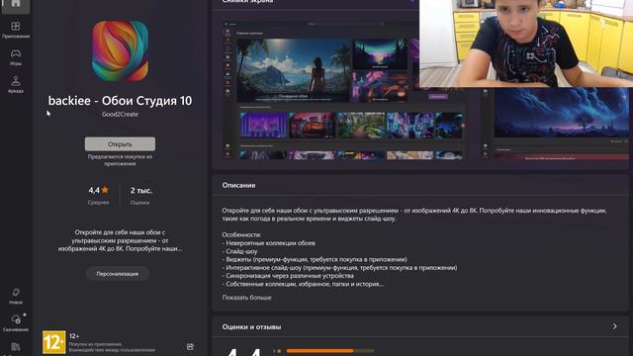The height and width of the screenshot is (356, 633).
Task: Click the share icon near age rating
Action: click(190, 346)
